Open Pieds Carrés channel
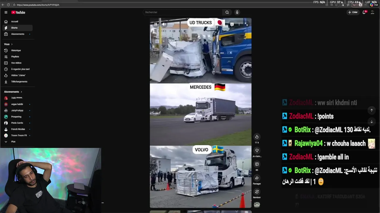The height and width of the screenshot is (213, 380). pos(17,123)
